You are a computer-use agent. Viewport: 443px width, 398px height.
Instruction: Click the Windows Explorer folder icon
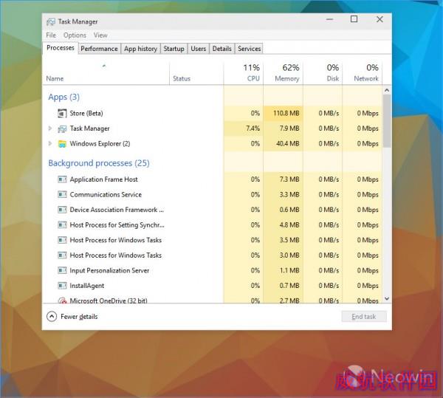[x=62, y=144]
